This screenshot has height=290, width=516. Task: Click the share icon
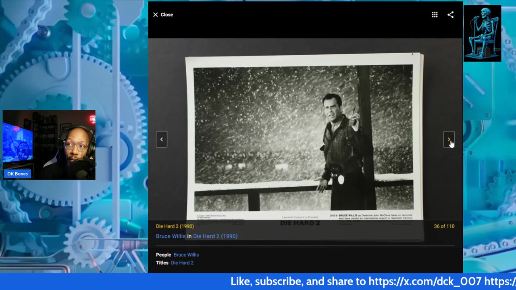tap(450, 14)
